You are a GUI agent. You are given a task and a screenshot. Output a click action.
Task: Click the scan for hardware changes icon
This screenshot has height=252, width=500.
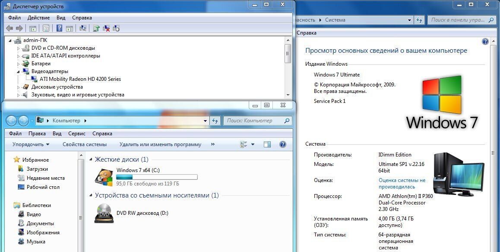[x=83, y=29]
